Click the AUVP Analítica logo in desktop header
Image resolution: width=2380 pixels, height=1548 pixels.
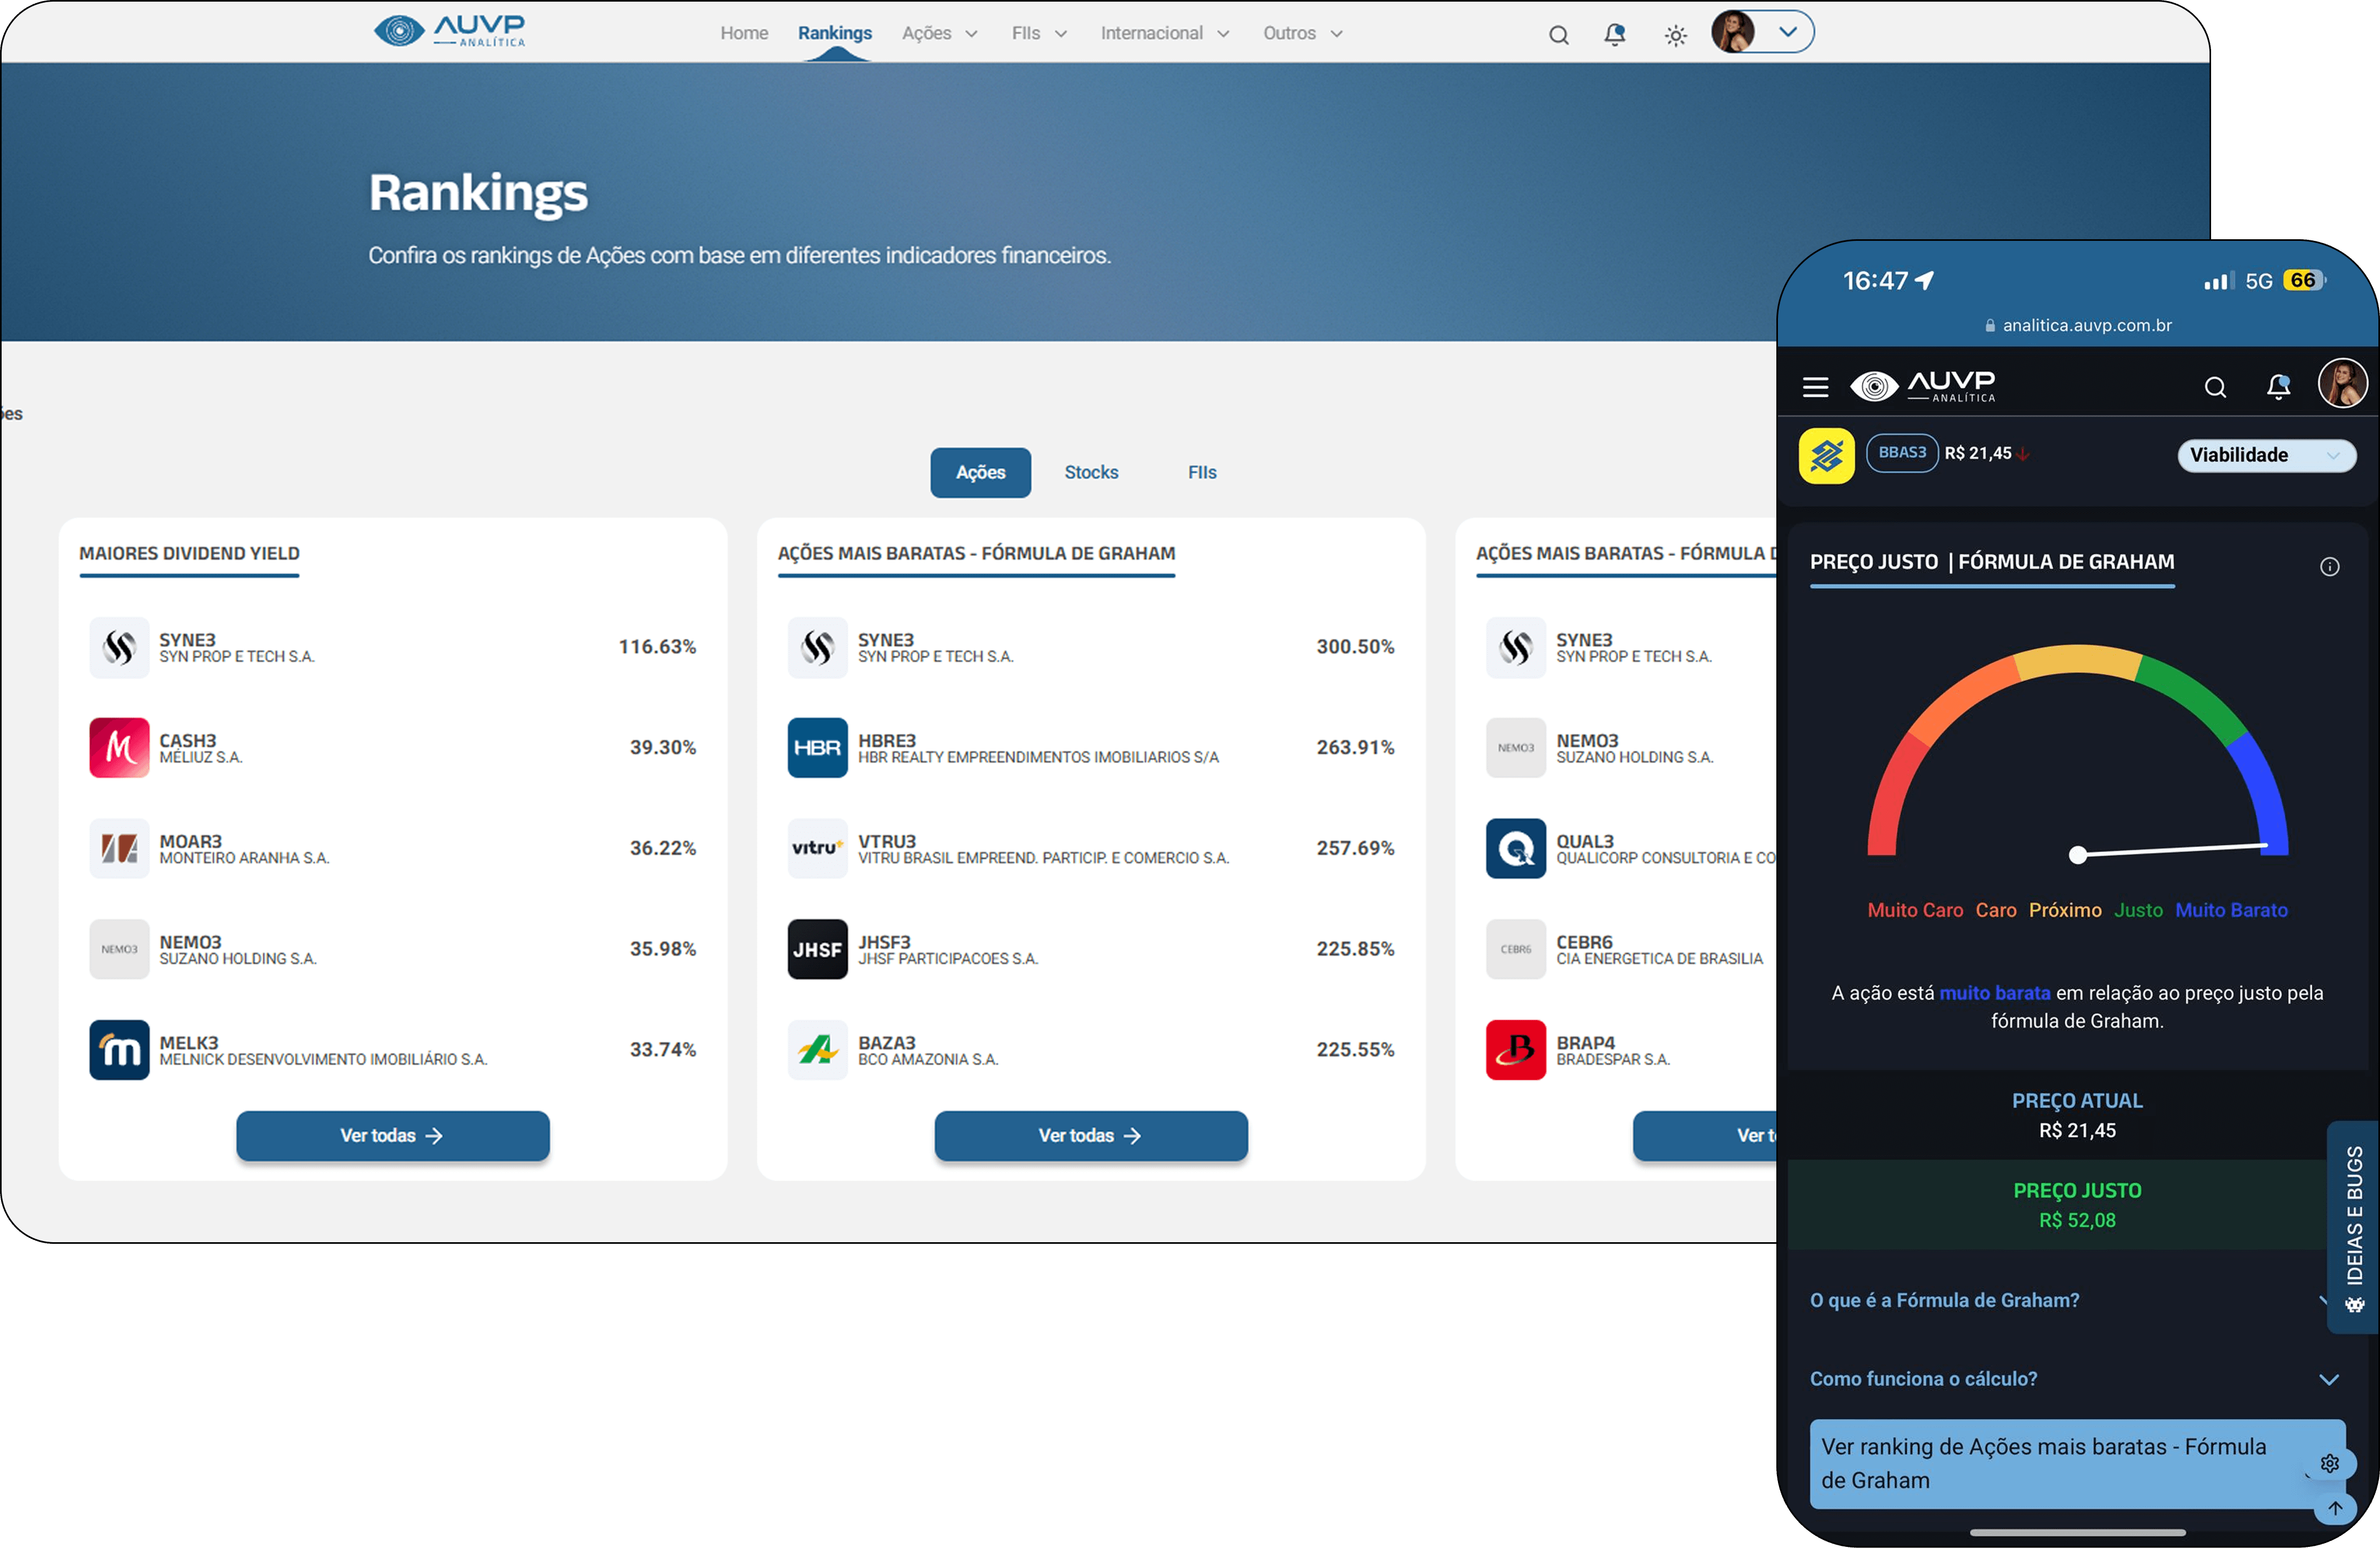coord(449,31)
